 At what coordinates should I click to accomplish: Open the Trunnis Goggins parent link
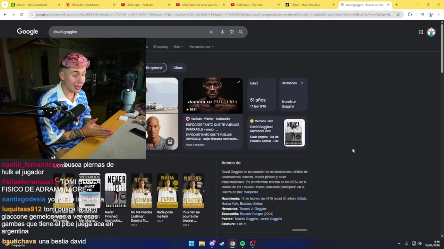coord(246,219)
